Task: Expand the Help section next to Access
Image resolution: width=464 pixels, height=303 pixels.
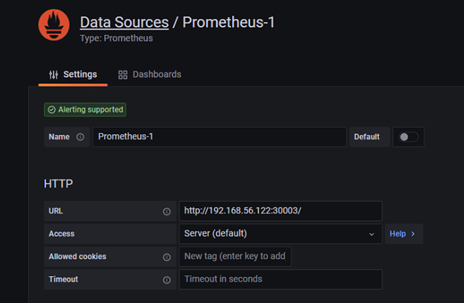Action: [404, 234]
